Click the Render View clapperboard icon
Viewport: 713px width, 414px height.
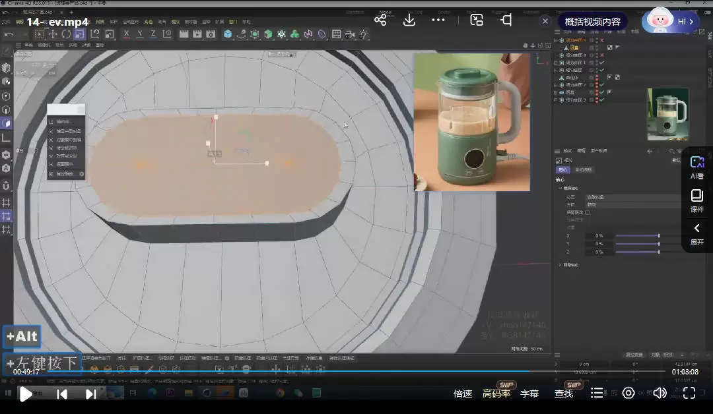pos(184,34)
